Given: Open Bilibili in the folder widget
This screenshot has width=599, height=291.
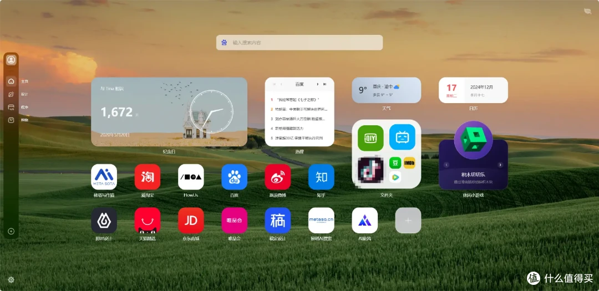Looking at the screenshot, I should (402, 137).
